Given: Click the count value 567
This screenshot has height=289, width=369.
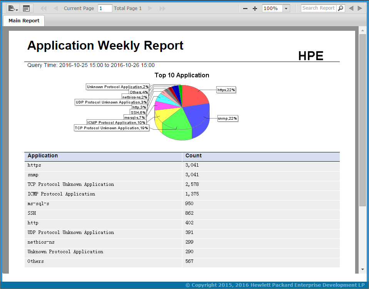Looking at the screenshot, I should pyautogui.click(x=189, y=261).
